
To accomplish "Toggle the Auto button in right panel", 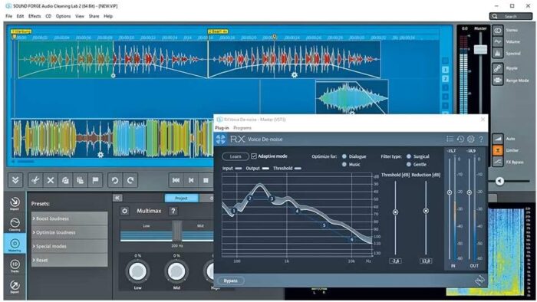I will tap(498, 139).
